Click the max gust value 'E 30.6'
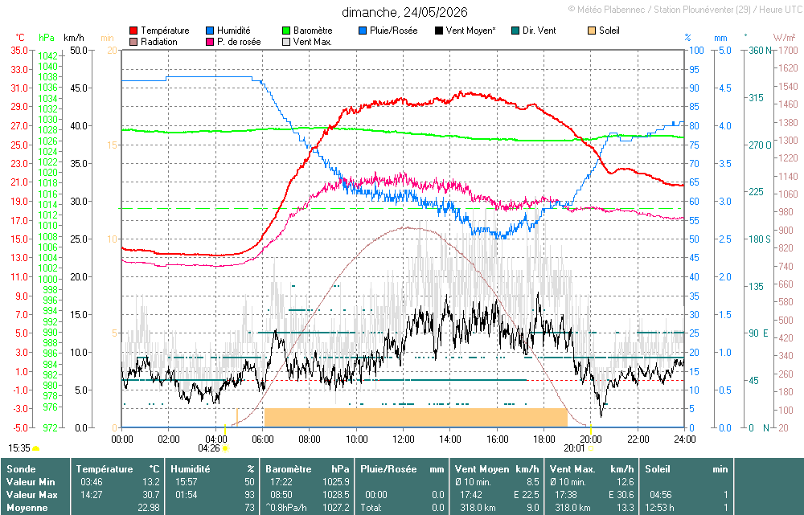 coord(621,495)
